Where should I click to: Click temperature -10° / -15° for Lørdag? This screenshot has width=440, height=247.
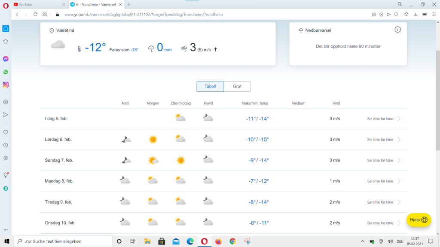257,139
